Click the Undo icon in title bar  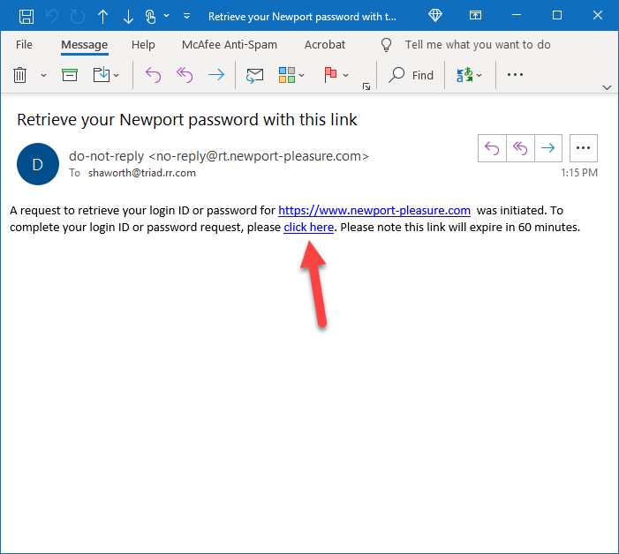52,17
